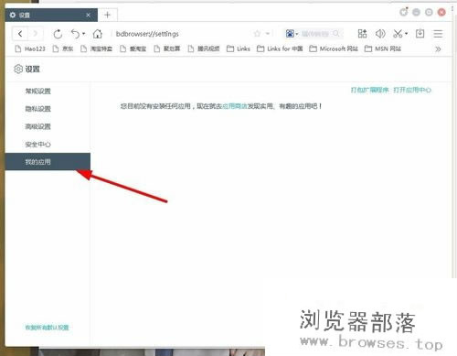Viewport: 457px width, 356px height.
Task: Open the Links for 中国 bookmark folder
Action: point(280,49)
